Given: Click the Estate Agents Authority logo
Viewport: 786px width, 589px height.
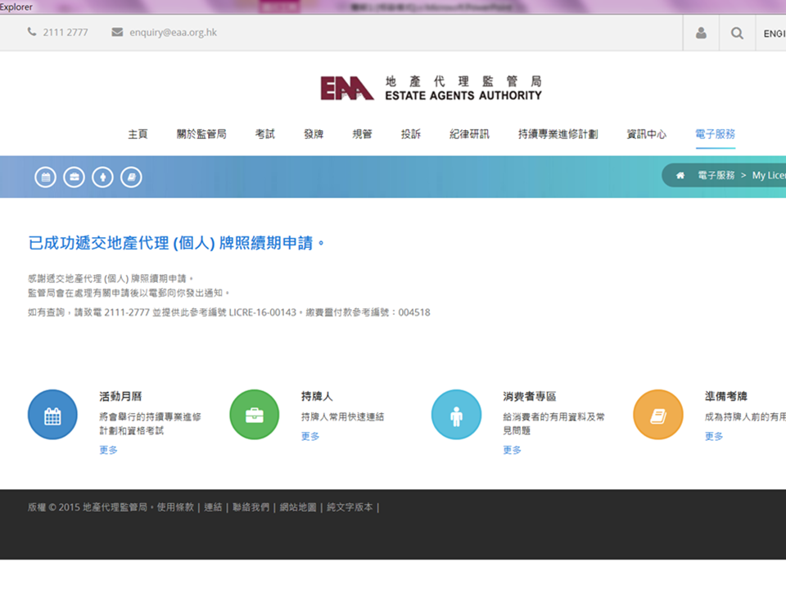Looking at the screenshot, I should click(x=431, y=88).
